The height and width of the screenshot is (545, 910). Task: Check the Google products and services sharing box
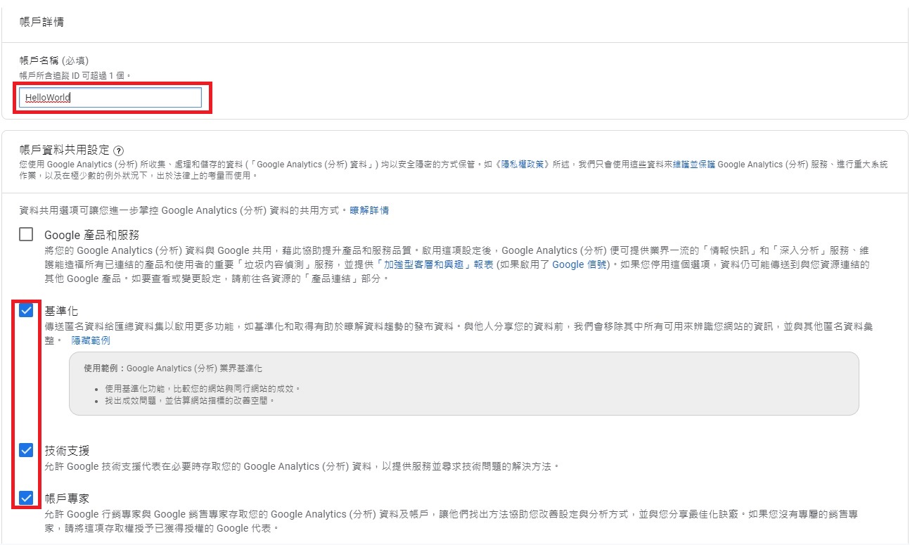(25, 234)
